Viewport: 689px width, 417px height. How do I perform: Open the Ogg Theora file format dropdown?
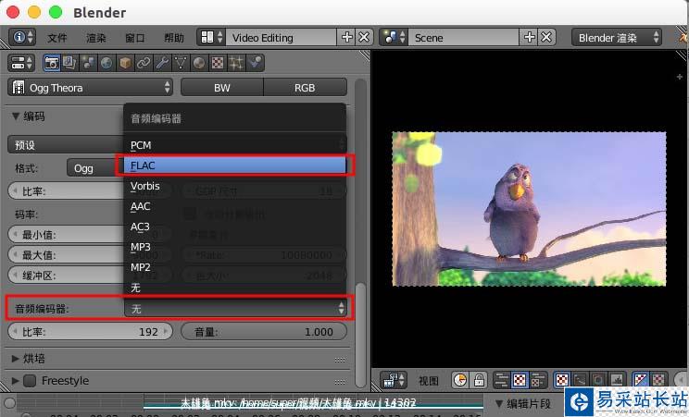(x=90, y=88)
